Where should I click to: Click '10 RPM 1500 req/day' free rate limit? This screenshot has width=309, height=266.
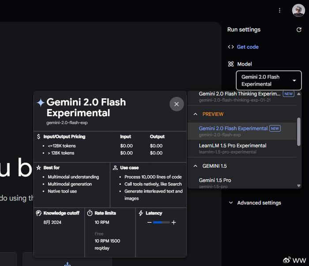107,244
